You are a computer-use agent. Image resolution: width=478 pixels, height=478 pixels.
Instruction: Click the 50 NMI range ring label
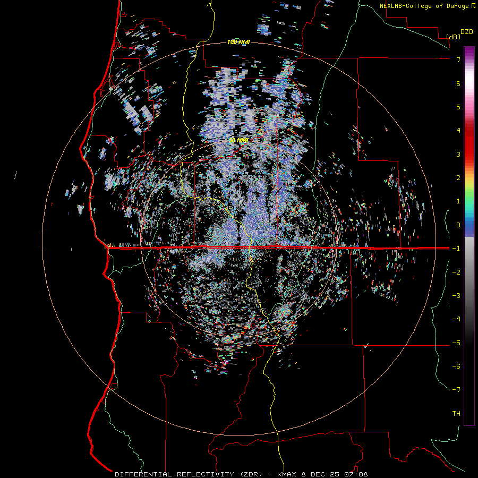point(238,140)
